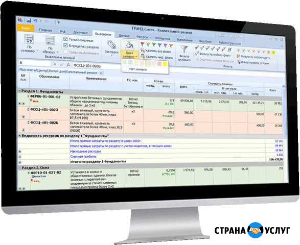Image resolution: width=300 pixels, height=245 pixels.
Task: Toggle 'В пределах раздела' checkbox
Action: click(x=65, y=45)
